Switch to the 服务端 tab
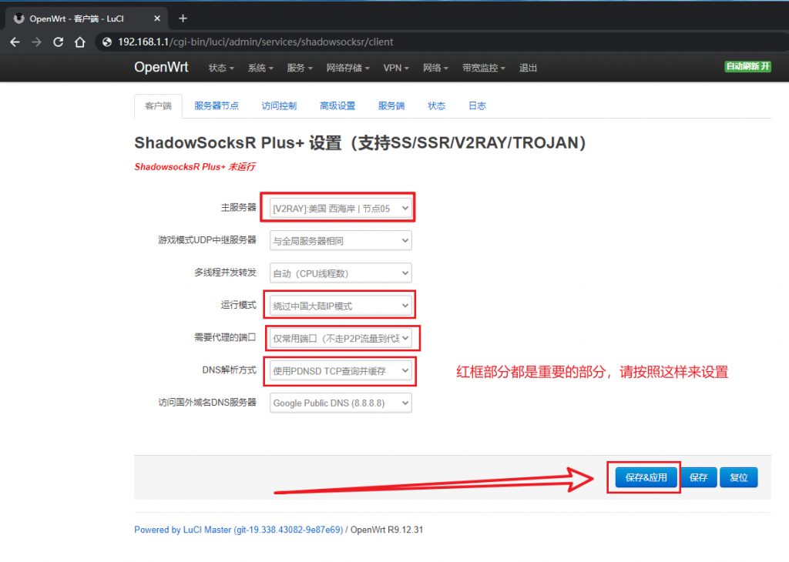Screen dimensions: 789x562 coord(391,106)
